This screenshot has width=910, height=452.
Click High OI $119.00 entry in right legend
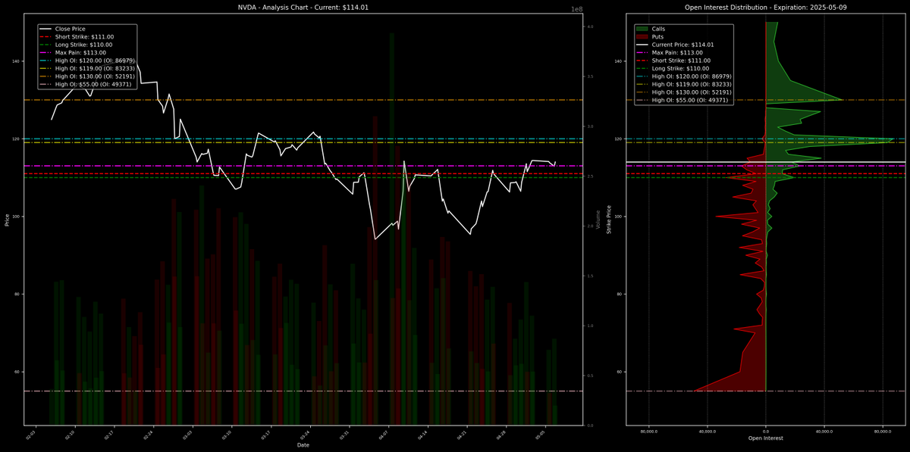click(684, 84)
